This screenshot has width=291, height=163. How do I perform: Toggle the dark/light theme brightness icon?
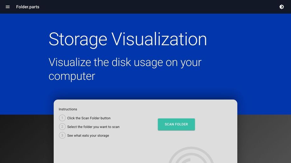pos(282,7)
